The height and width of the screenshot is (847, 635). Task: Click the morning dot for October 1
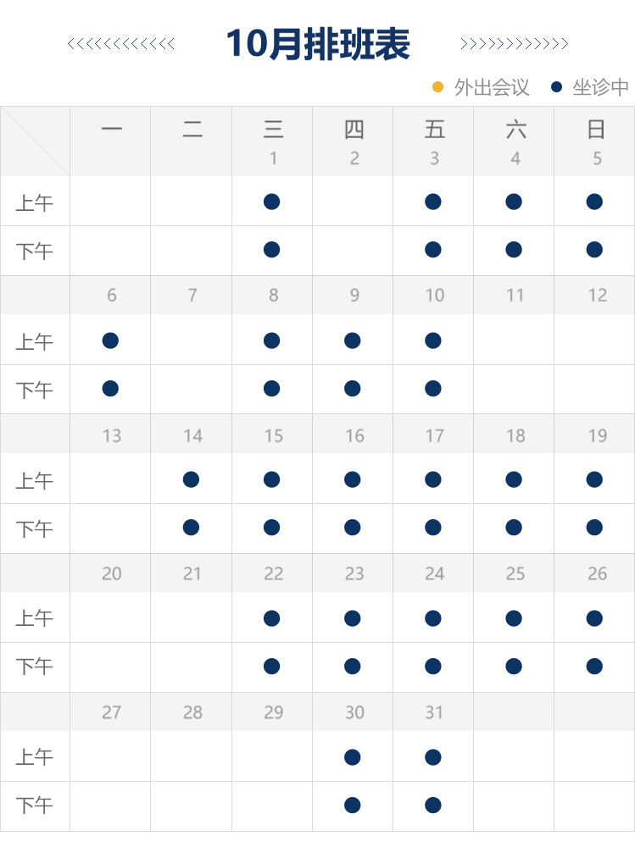click(x=271, y=202)
